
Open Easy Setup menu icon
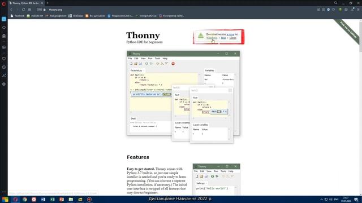(x=358, y=10)
